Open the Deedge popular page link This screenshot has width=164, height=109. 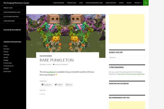coord(6,60)
